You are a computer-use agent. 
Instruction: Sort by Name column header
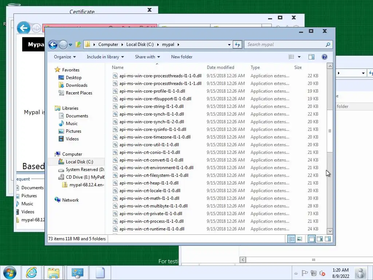[x=118, y=67]
